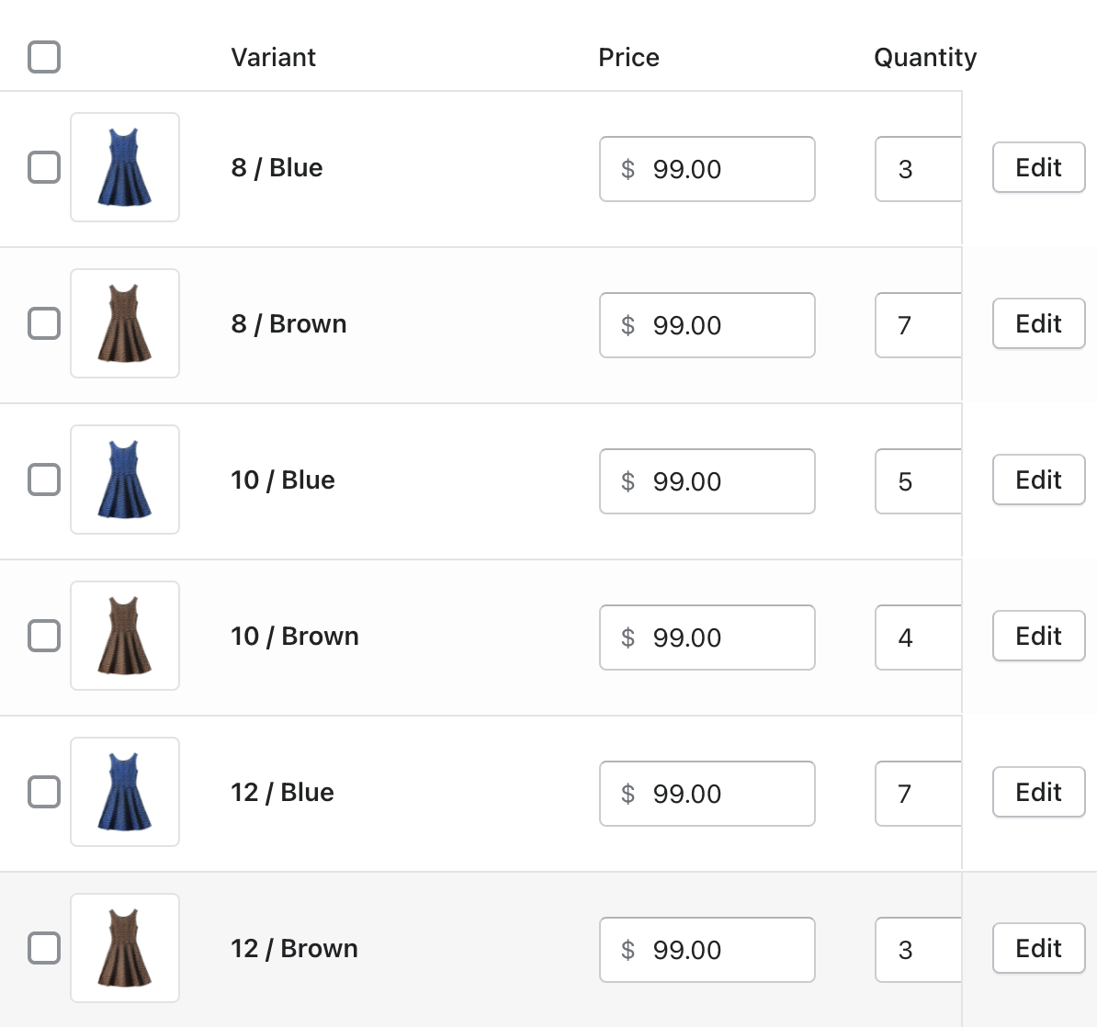Edit the 8 / Brown variant

point(1038,323)
